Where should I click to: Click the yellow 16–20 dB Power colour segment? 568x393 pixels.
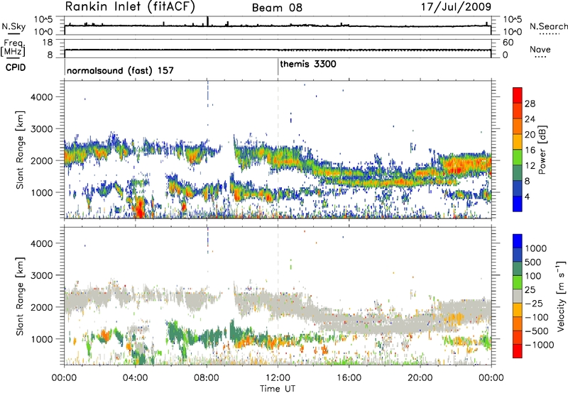(518, 141)
